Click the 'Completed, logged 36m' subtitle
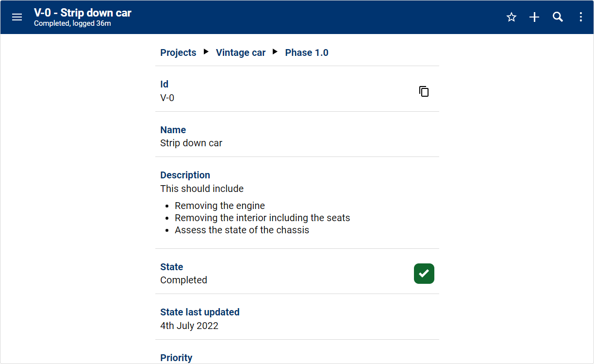 pyautogui.click(x=72, y=23)
